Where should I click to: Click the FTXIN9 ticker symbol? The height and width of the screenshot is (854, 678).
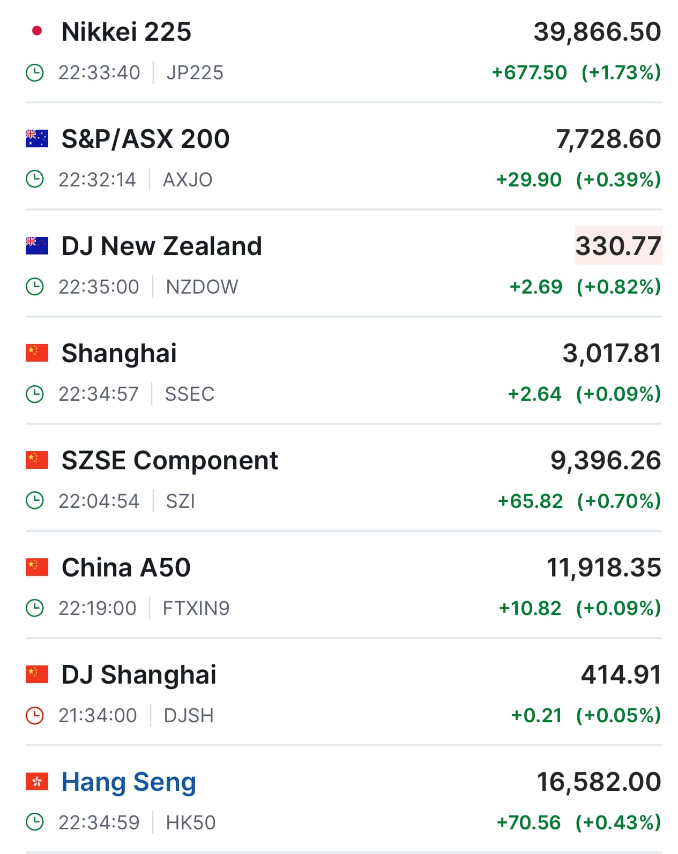coord(196,608)
